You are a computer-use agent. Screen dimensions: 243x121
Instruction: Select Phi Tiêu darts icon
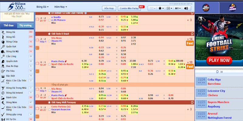point(3,71)
